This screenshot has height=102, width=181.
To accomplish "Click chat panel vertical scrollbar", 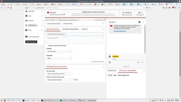I will coord(145,39).
